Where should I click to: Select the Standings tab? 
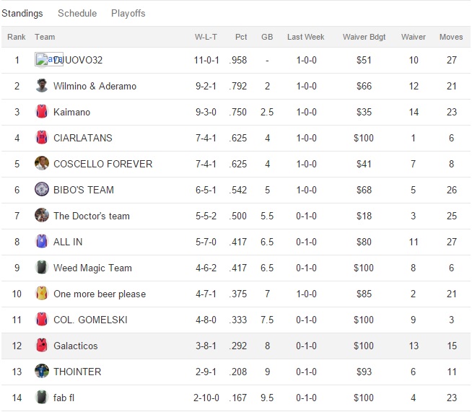tap(22, 13)
